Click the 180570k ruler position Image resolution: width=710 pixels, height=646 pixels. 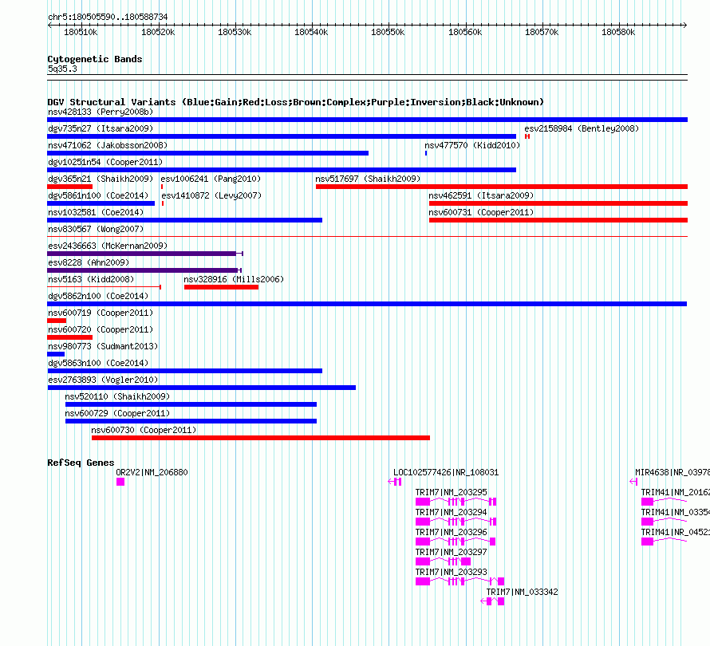tap(542, 32)
